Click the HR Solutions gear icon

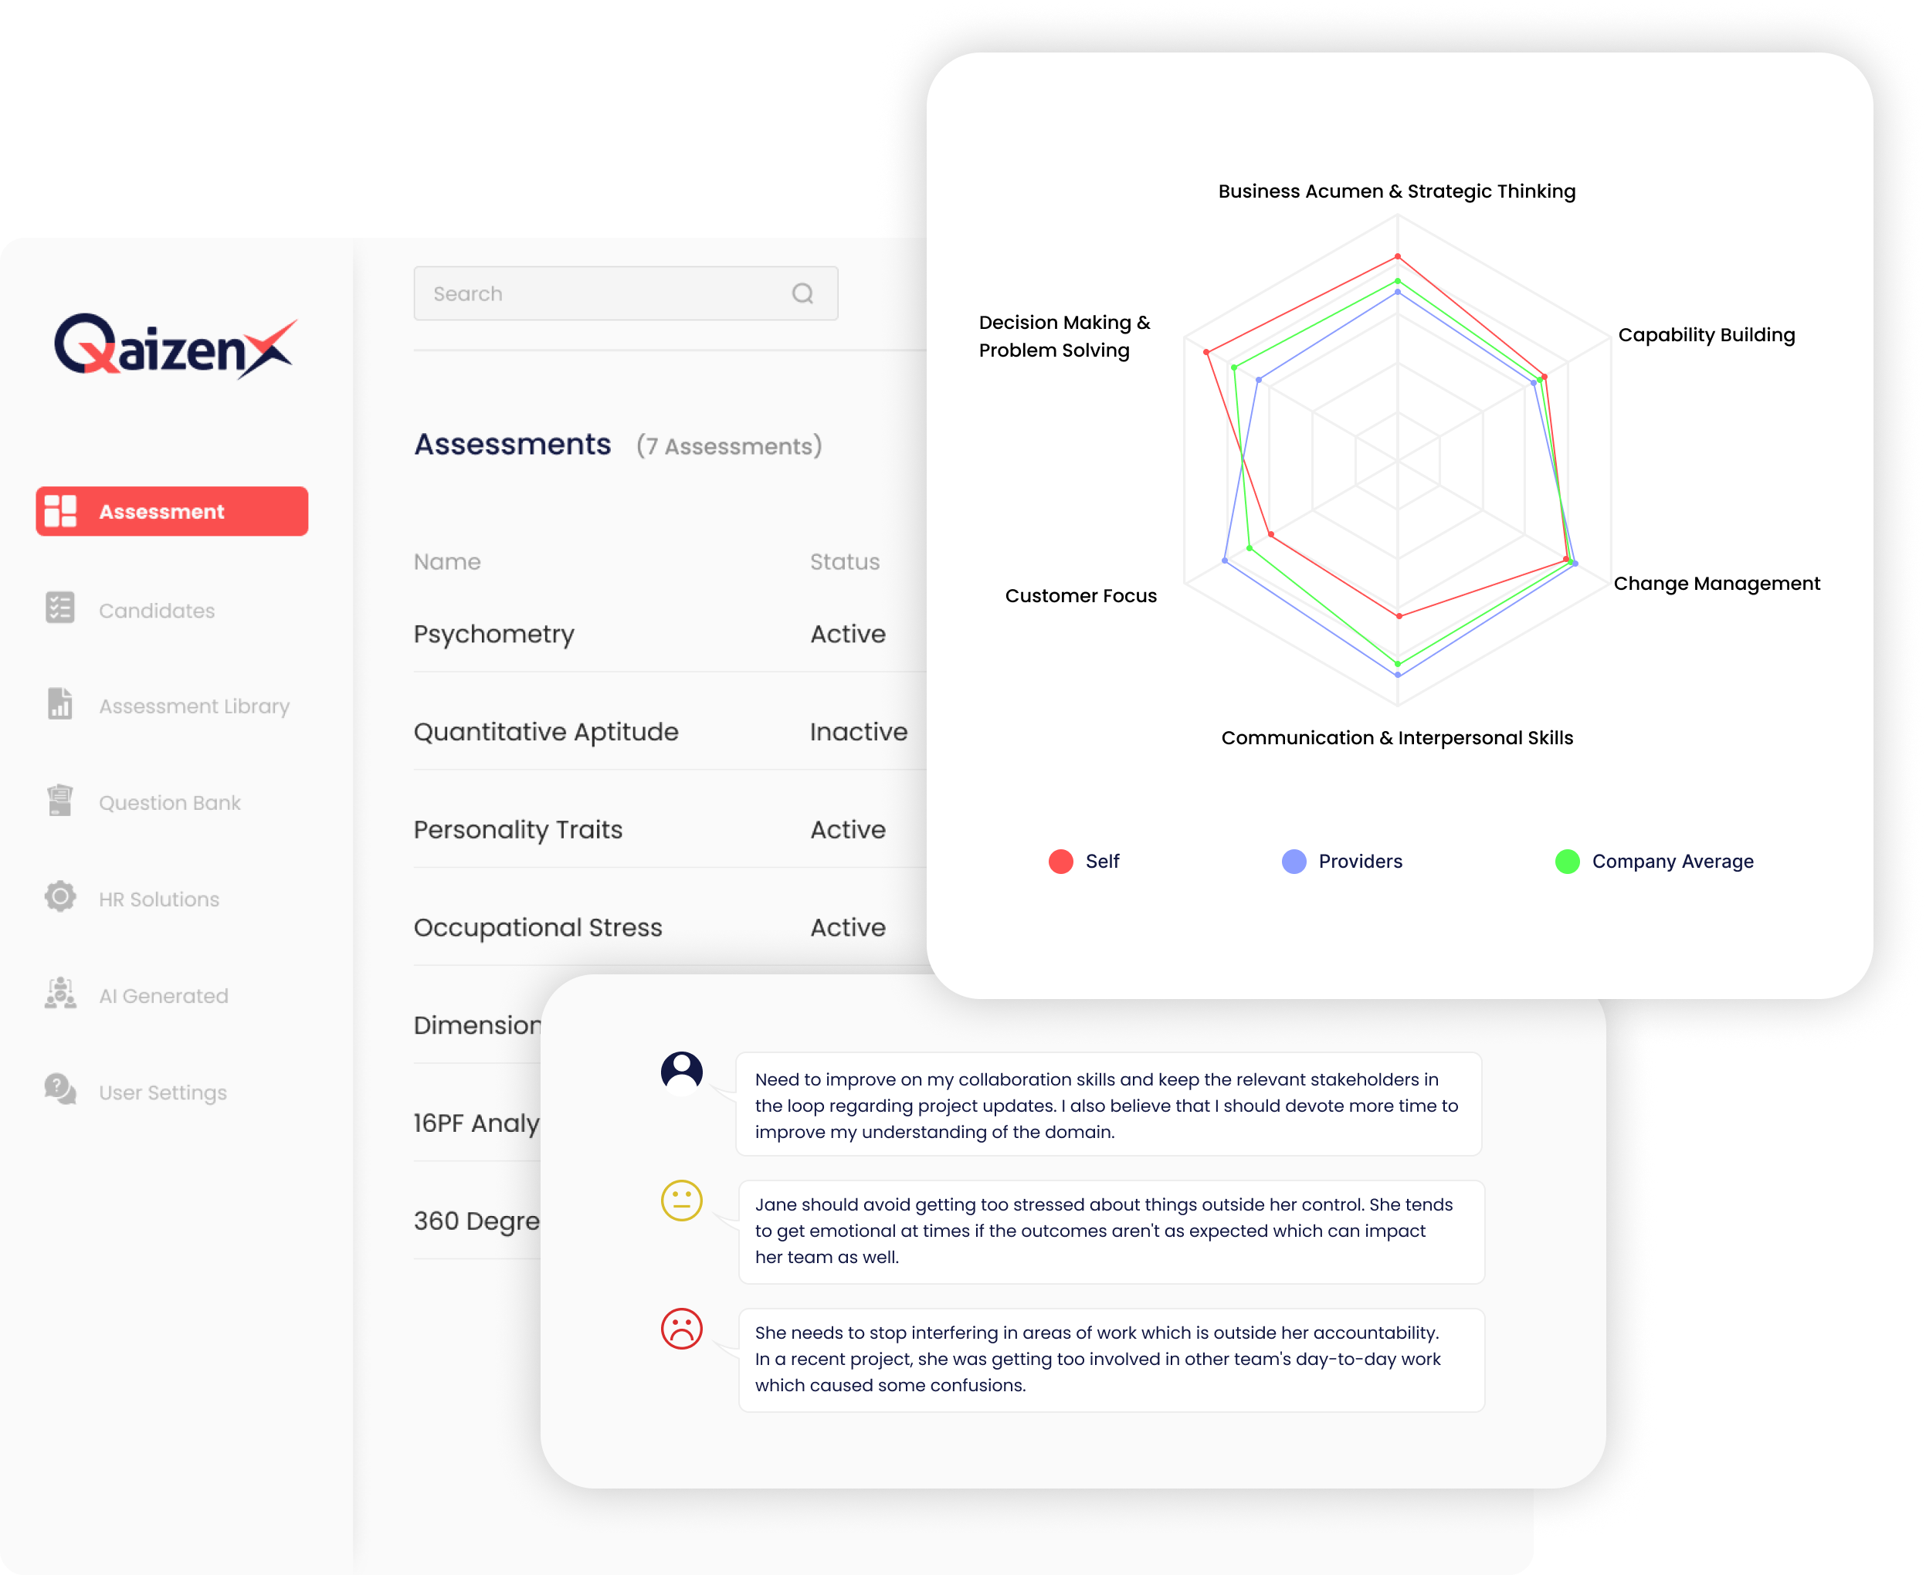pos(60,897)
